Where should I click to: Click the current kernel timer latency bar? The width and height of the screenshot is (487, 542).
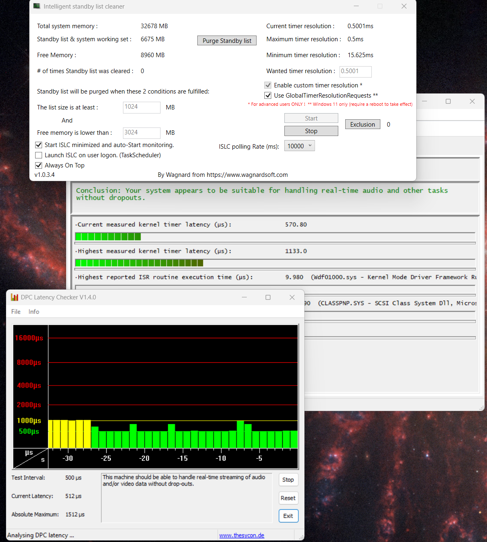point(275,236)
